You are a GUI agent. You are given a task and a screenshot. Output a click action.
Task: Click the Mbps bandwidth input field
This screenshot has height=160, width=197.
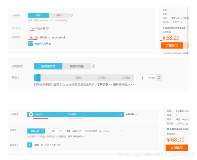[146, 78]
